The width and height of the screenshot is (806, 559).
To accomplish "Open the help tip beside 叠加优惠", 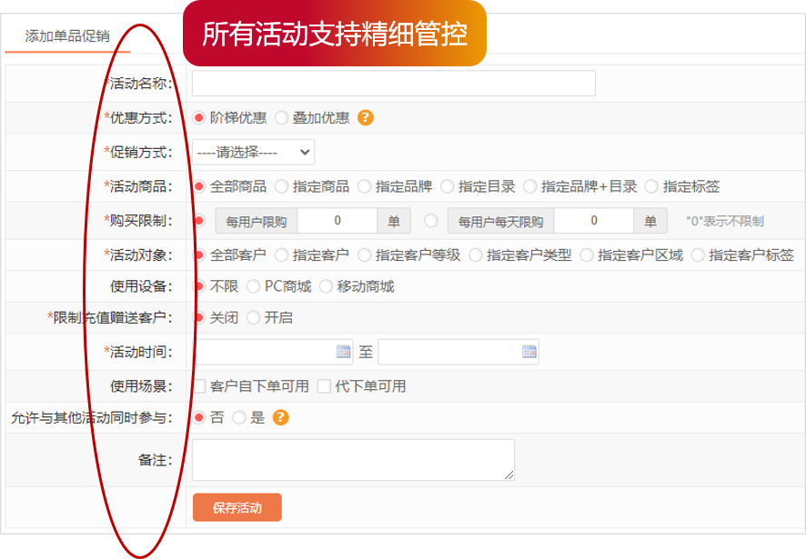I will (365, 117).
